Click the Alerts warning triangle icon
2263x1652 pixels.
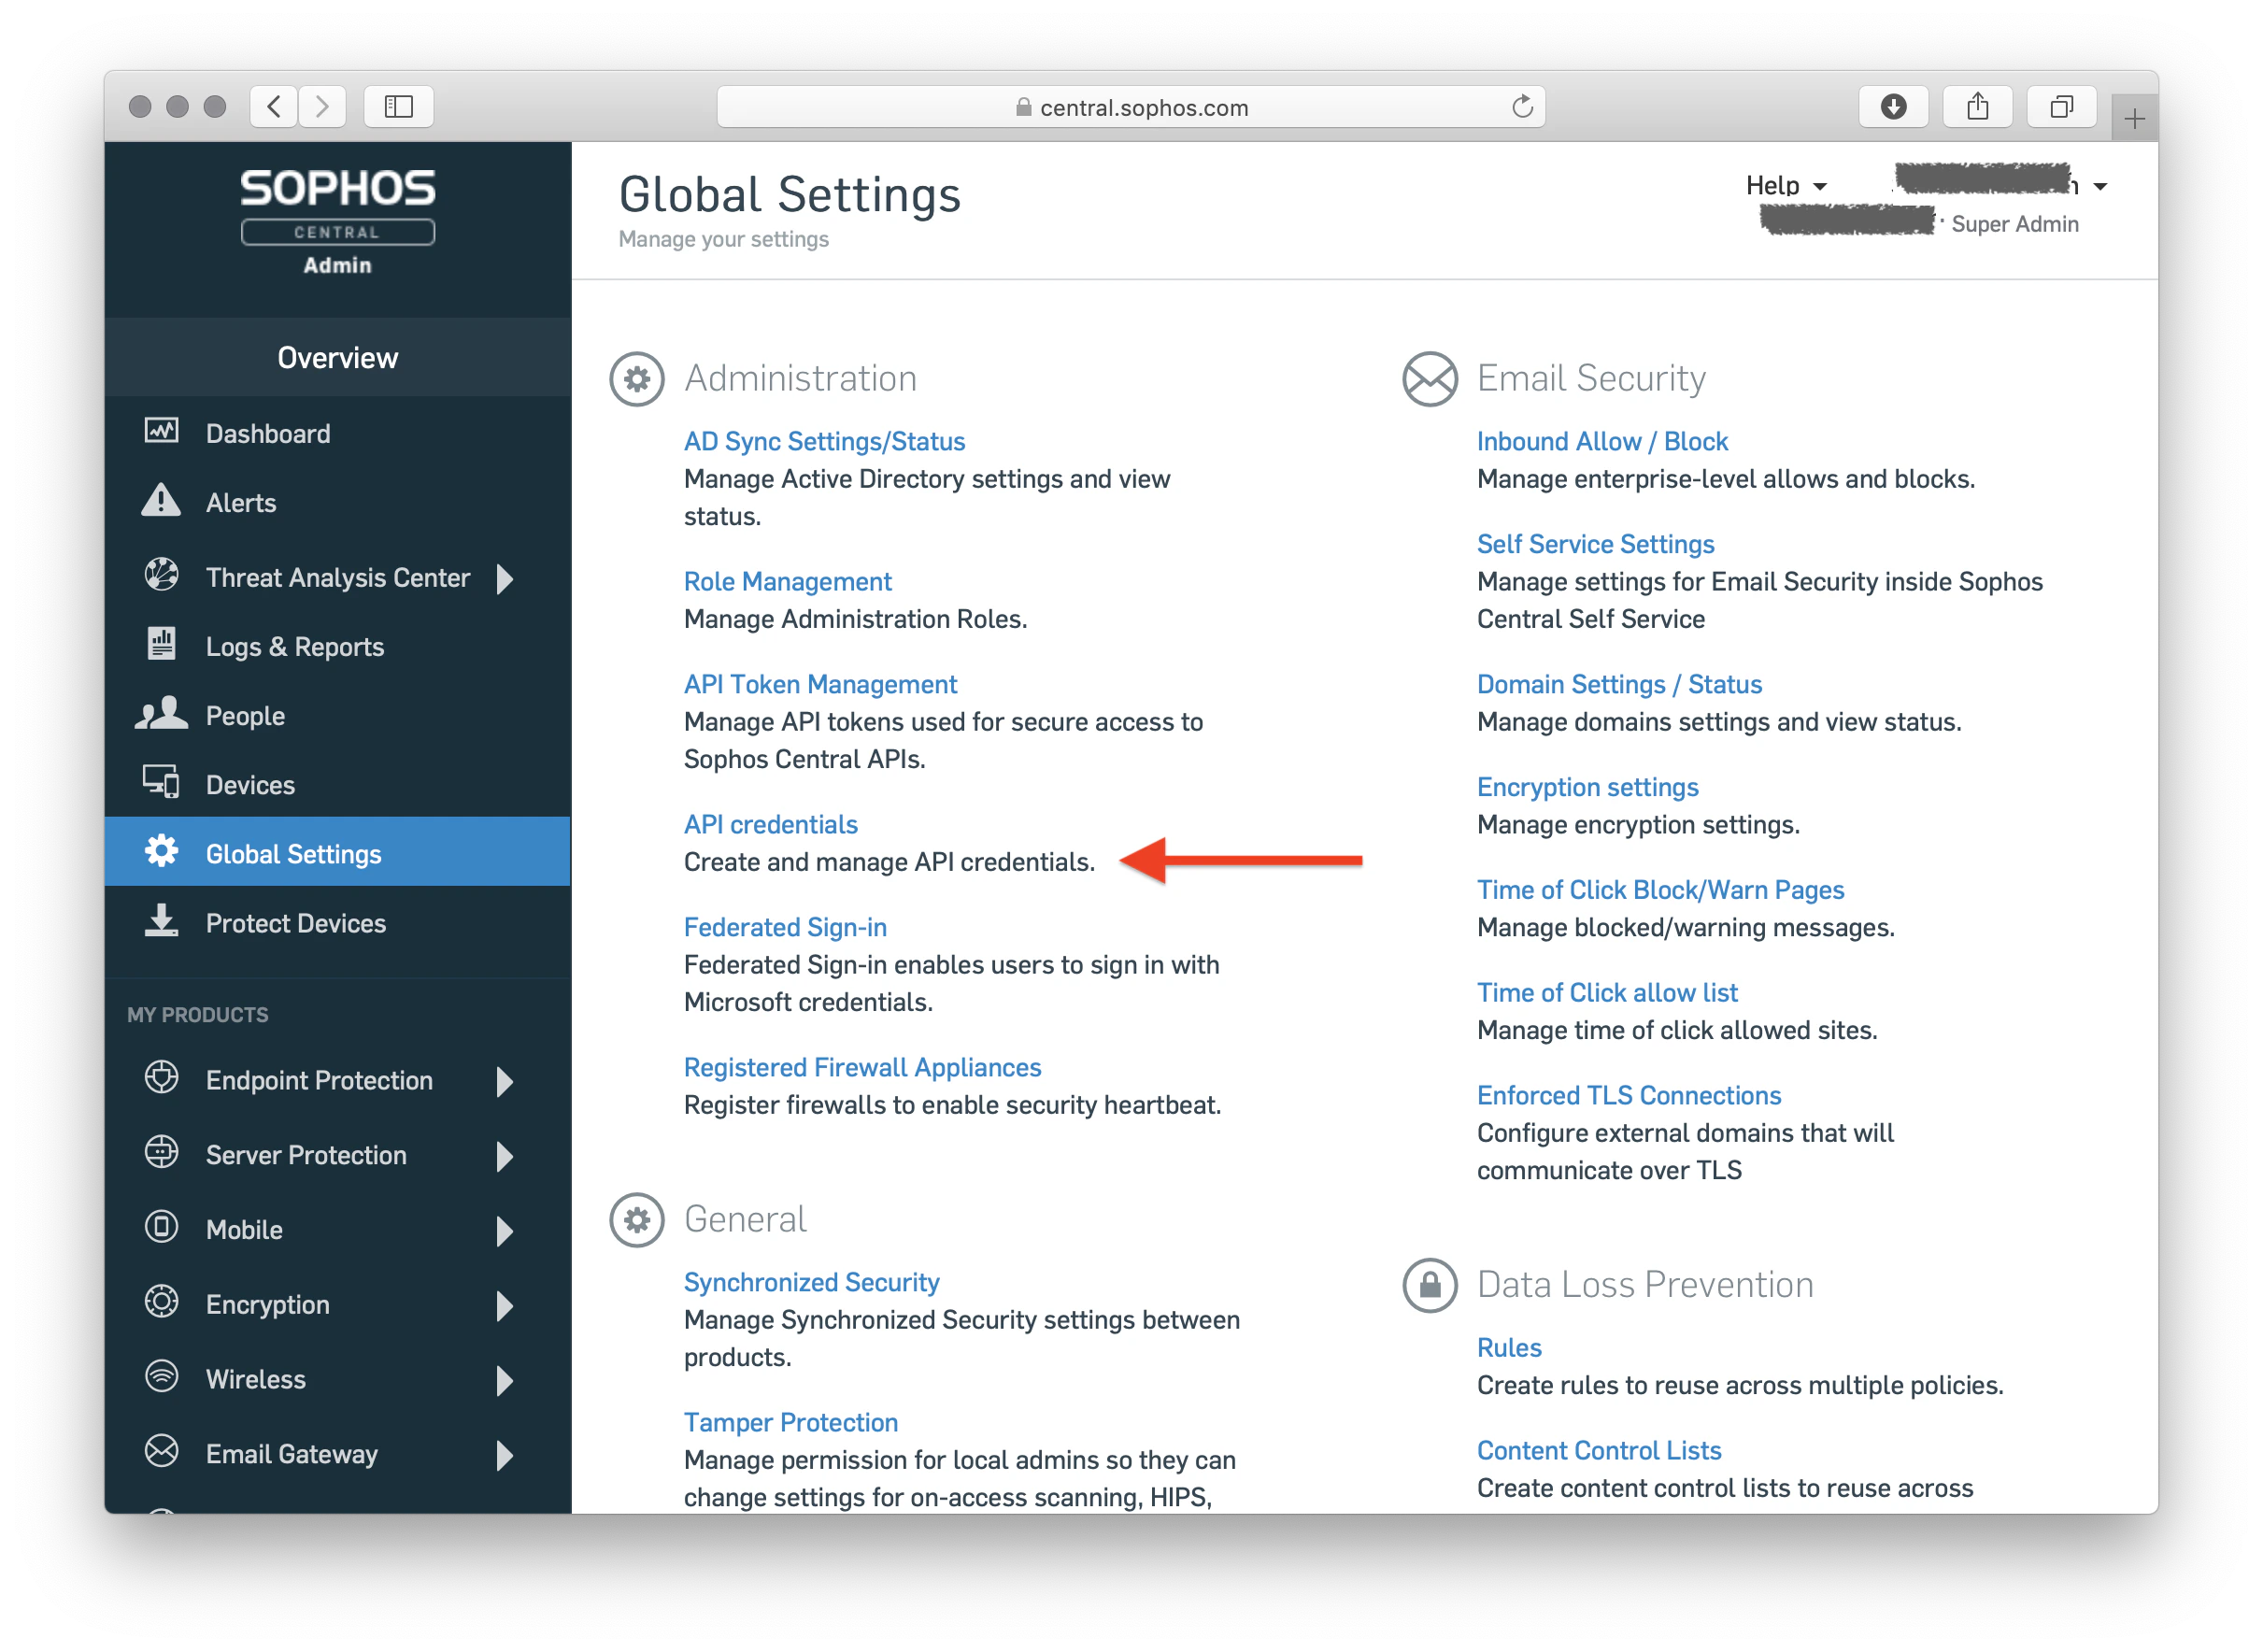click(x=161, y=501)
